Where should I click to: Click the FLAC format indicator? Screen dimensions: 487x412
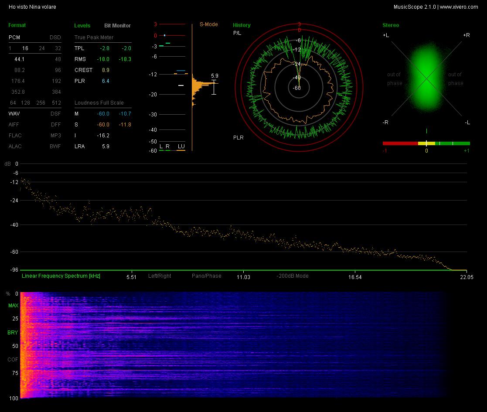click(15, 135)
